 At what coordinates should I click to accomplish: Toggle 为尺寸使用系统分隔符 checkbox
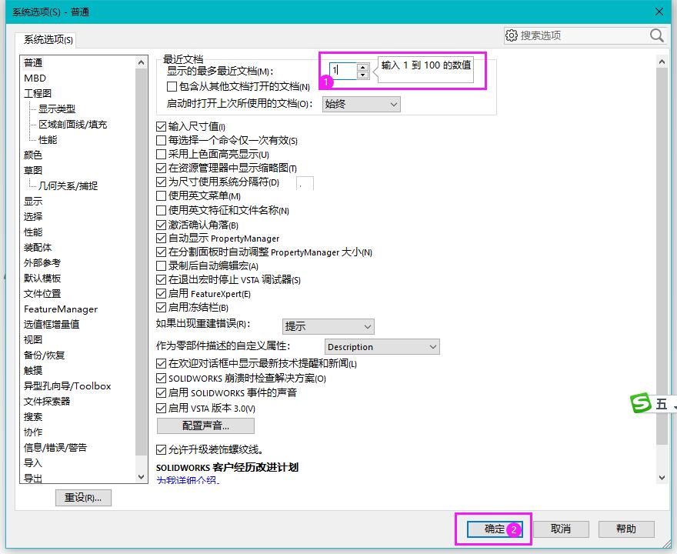[161, 182]
